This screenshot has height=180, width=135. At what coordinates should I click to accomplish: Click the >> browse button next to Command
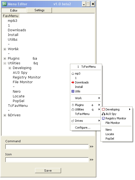pyautogui.click(x=91, y=147)
